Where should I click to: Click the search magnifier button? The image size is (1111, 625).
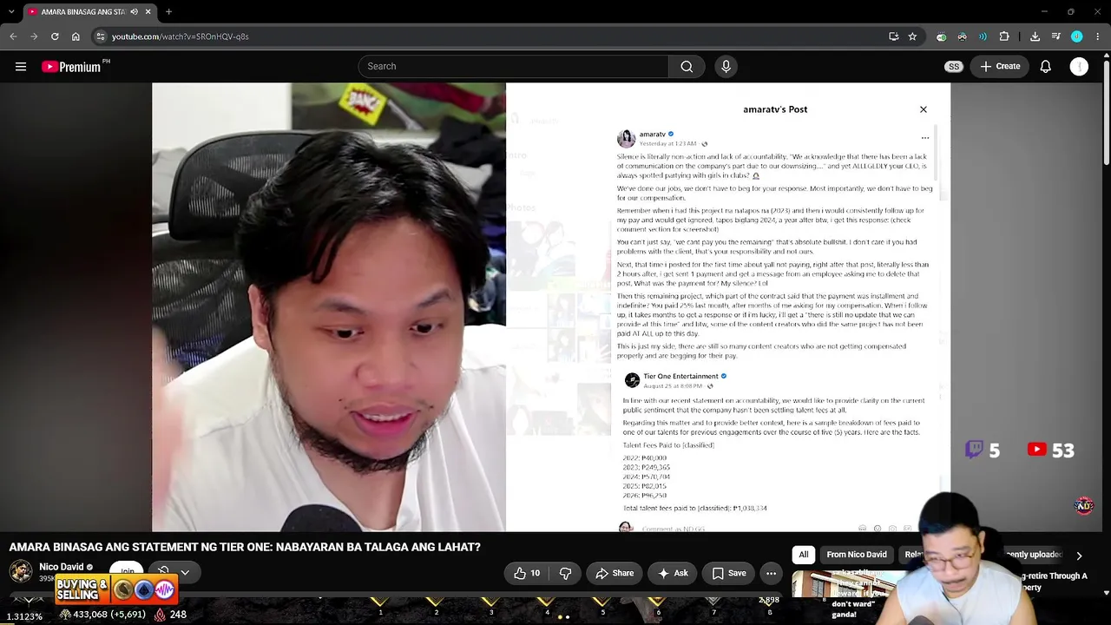pos(687,66)
